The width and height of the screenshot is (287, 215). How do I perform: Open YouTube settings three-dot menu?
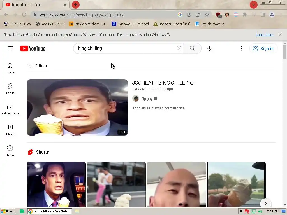click(x=241, y=48)
